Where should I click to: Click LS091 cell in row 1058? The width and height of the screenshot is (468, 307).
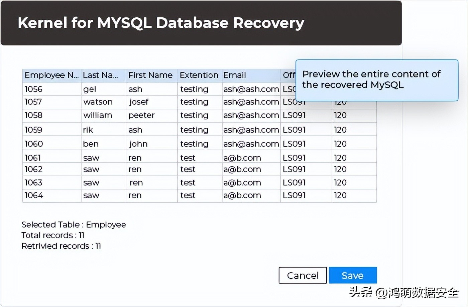point(306,115)
